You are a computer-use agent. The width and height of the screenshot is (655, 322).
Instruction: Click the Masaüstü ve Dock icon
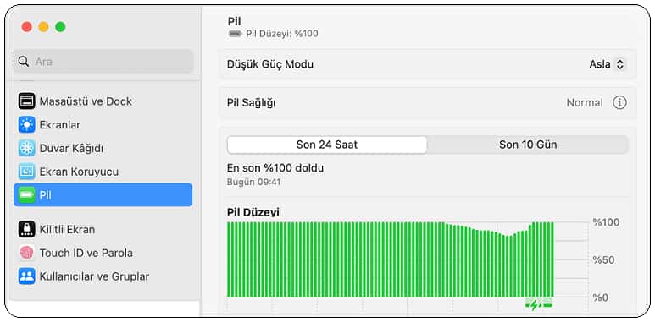[27, 101]
